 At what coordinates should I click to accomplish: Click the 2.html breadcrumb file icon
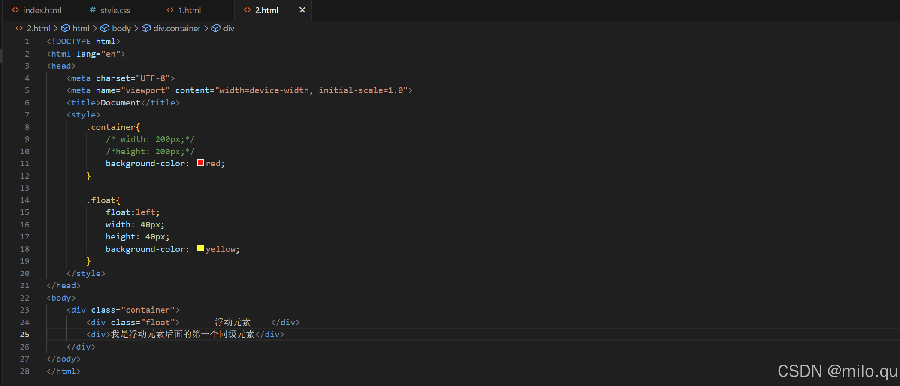click(19, 28)
